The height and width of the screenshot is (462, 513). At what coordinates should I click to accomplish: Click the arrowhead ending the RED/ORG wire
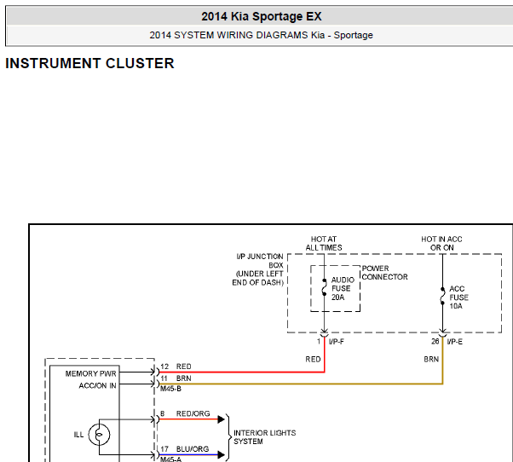[x=222, y=419]
